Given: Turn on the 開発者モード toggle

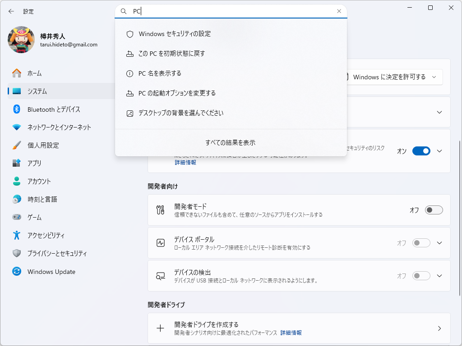Looking at the screenshot, I should (x=434, y=210).
